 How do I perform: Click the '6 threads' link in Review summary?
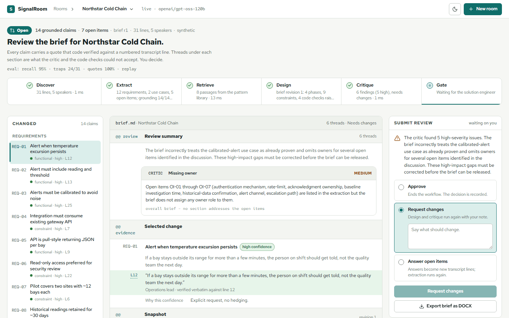tap(368, 136)
